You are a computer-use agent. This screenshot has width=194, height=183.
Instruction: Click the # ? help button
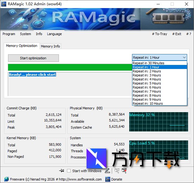(189, 34)
